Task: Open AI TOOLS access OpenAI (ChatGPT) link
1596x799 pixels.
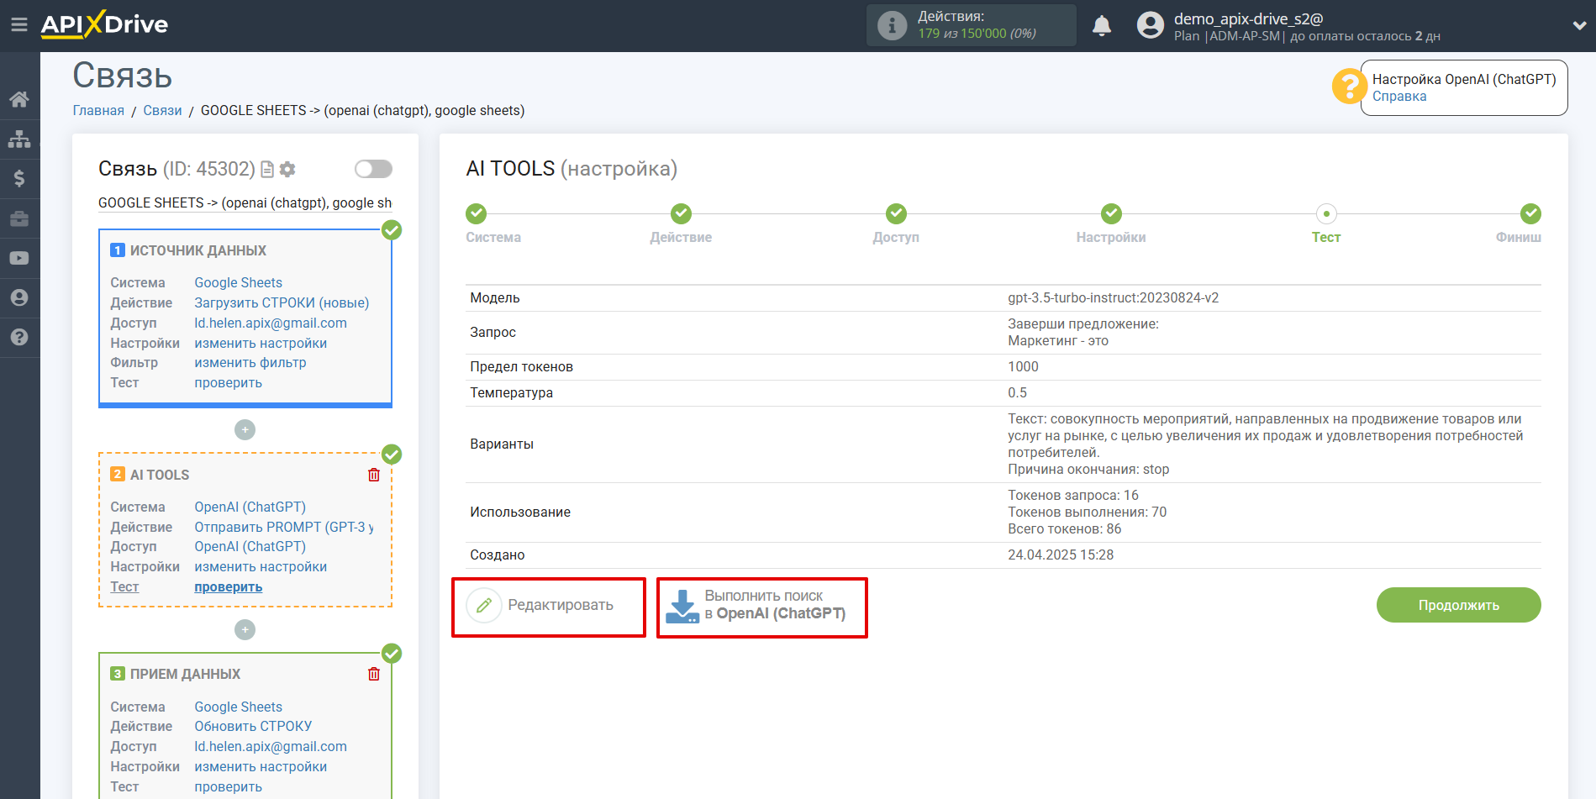Action: point(250,547)
